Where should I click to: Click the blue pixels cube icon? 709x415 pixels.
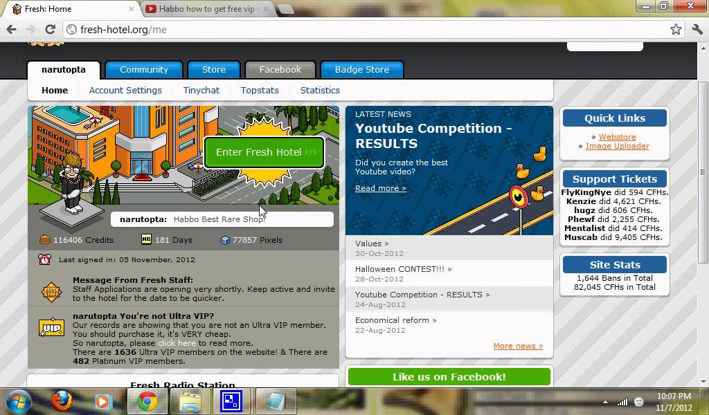[225, 240]
